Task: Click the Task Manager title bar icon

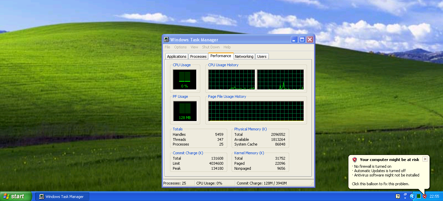Action: pyautogui.click(x=166, y=40)
